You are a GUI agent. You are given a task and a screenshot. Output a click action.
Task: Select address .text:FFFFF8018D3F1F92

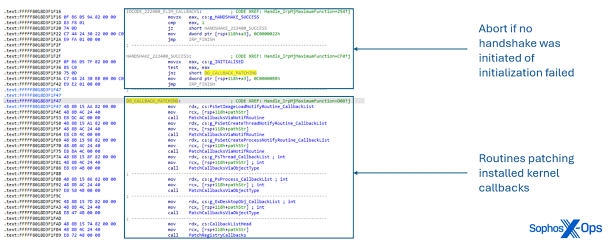coord(33,185)
